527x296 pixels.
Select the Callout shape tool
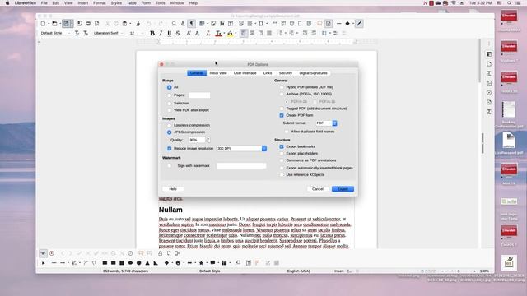tap(212, 263)
